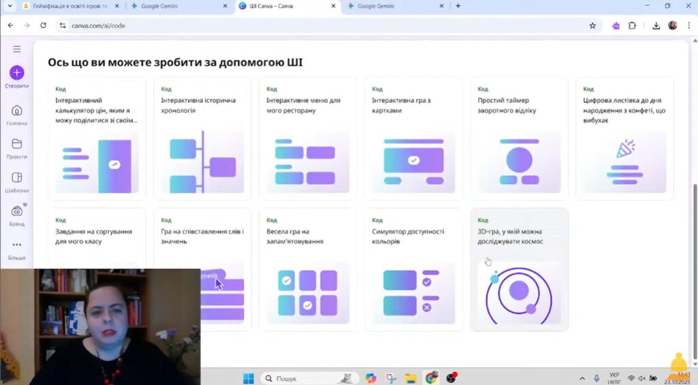Open Більше three-dots menu in sidebar

tap(16, 245)
